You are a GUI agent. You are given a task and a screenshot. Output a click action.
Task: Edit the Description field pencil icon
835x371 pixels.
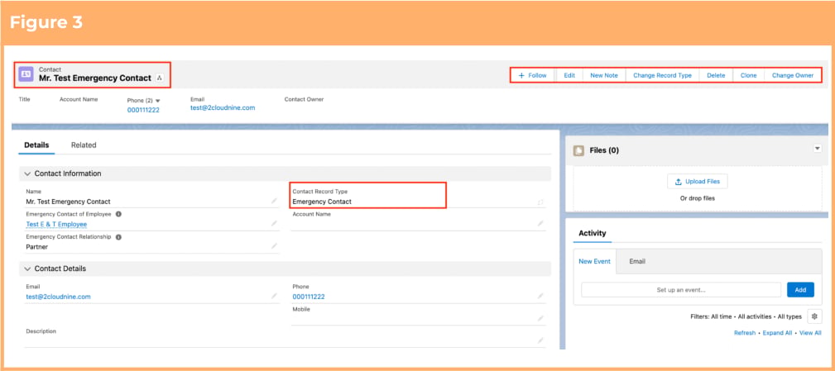[x=540, y=340]
